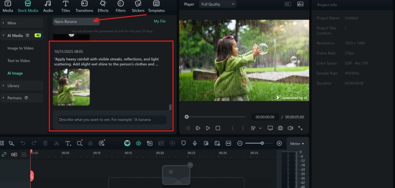
Task: Click the timeline zoom slider
Action: tap(260, 143)
